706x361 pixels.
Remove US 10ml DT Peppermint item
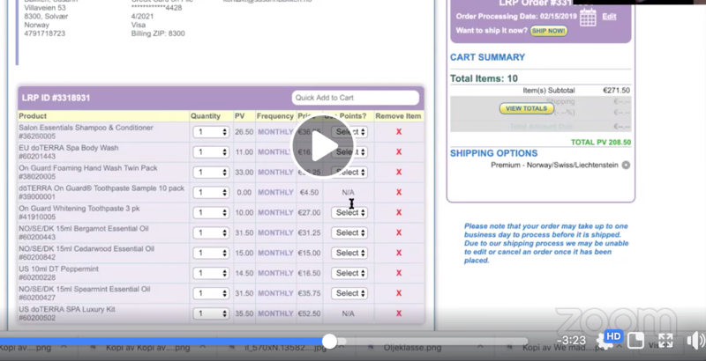pyautogui.click(x=399, y=273)
